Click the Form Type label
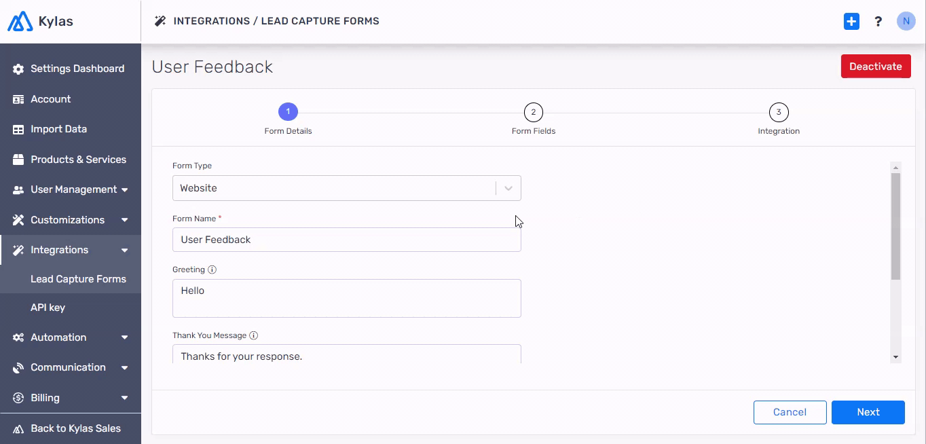The width and height of the screenshot is (926, 444). click(x=192, y=166)
